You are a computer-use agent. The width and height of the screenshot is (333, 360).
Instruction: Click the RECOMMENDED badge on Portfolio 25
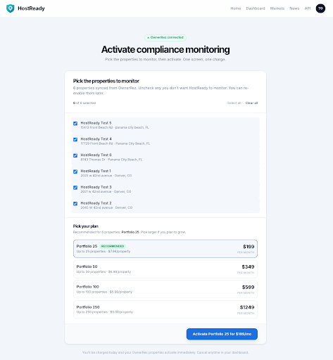click(113, 246)
